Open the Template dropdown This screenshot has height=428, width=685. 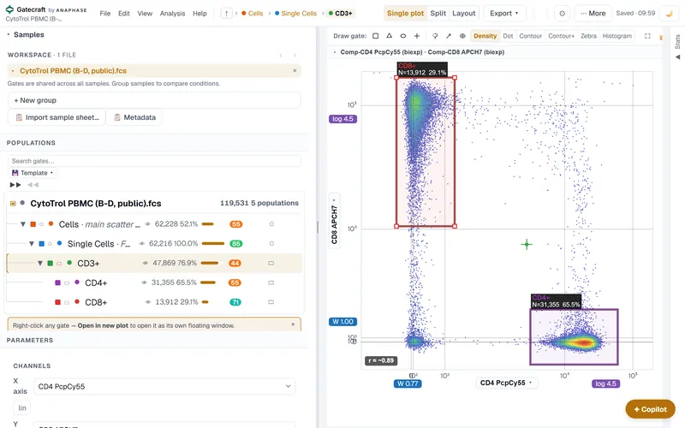pos(33,173)
